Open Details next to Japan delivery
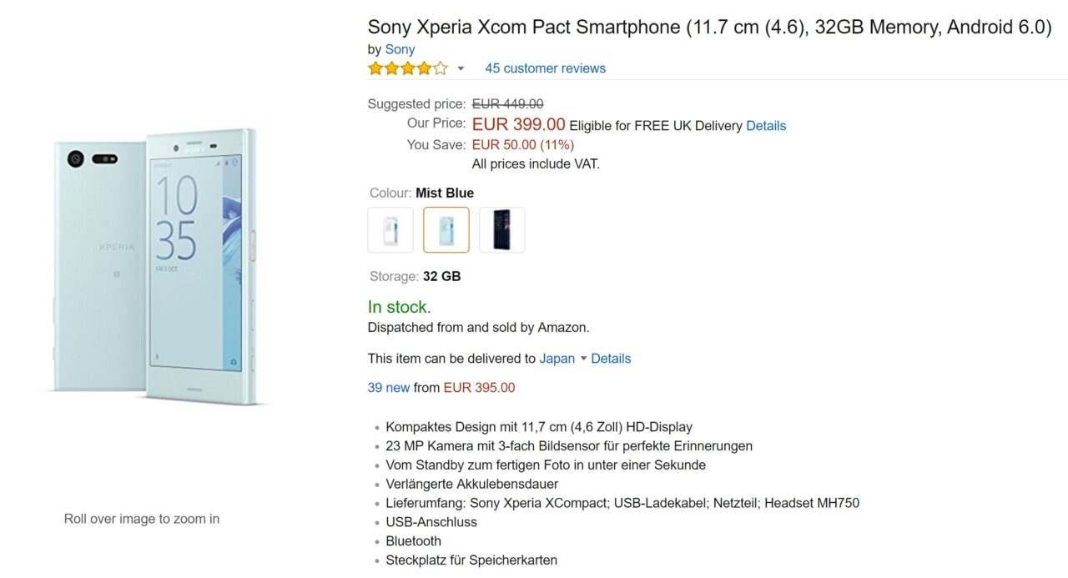Viewport: 1068px width, 578px height. 611,359
